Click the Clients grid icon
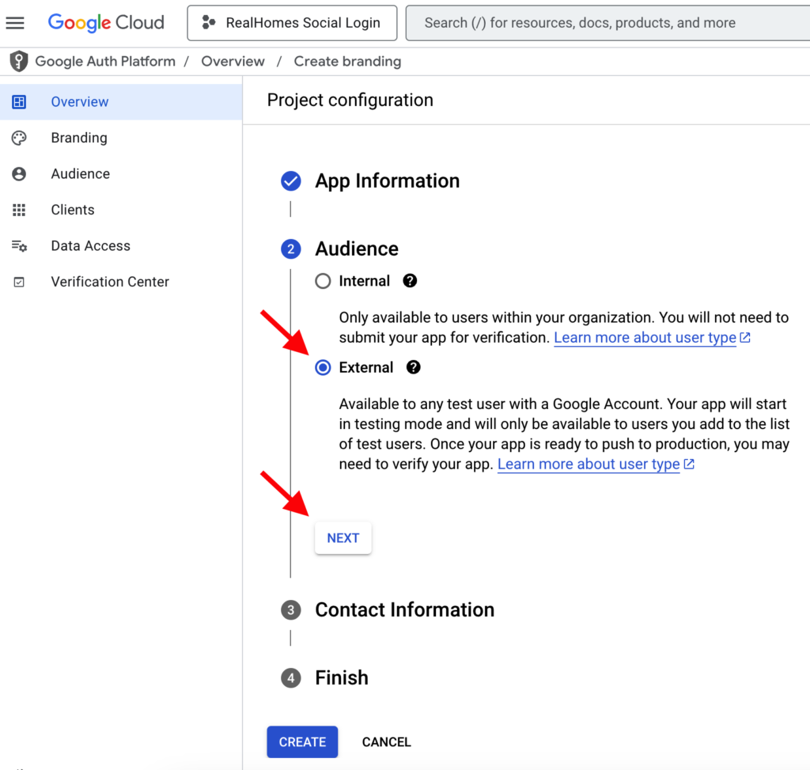810x770 pixels. (x=19, y=210)
